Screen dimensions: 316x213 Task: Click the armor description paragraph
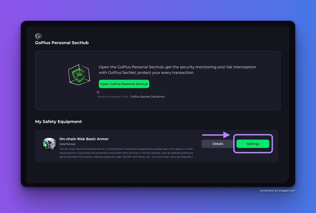click(127, 153)
